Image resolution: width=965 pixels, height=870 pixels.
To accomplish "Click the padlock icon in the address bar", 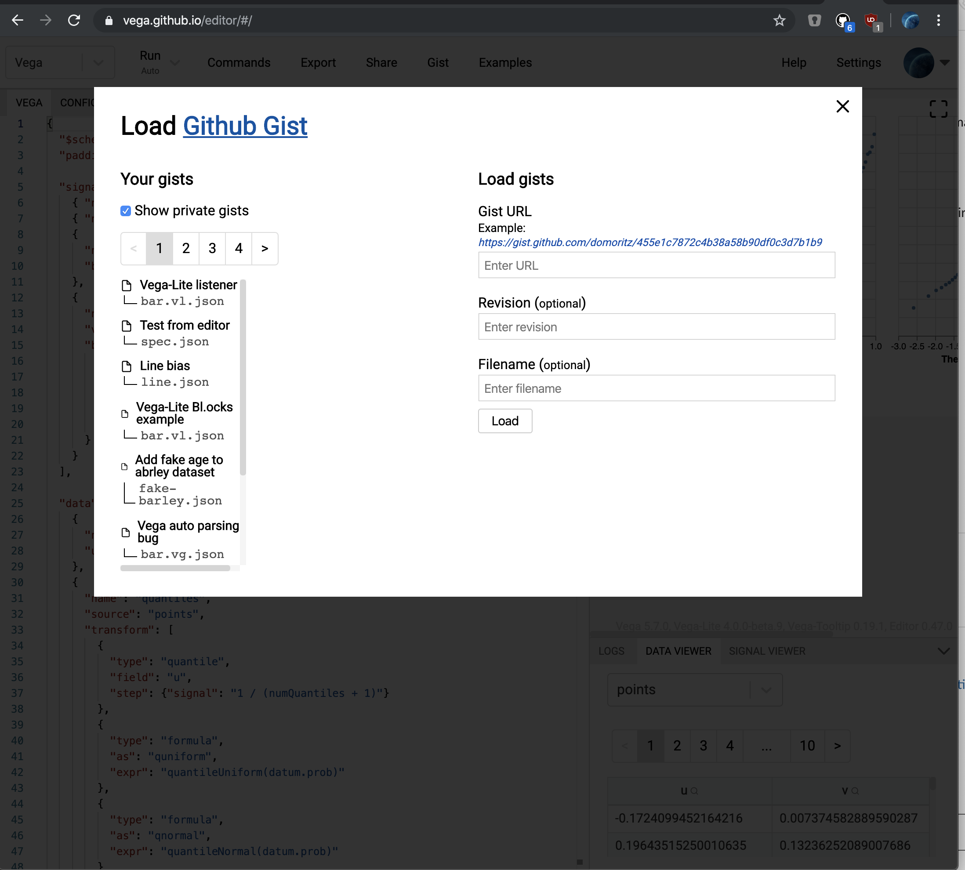I will (x=109, y=20).
